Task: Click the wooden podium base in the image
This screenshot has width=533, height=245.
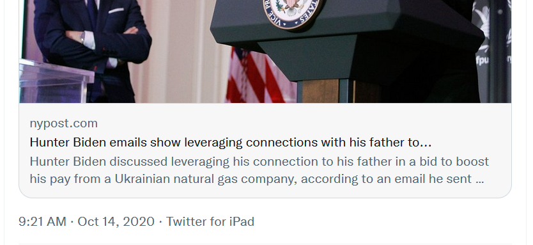Action: pyautogui.click(x=325, y=91)
